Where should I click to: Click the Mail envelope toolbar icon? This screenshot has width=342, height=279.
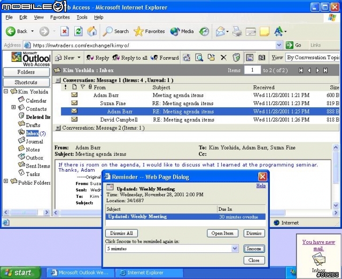(220, 31)
